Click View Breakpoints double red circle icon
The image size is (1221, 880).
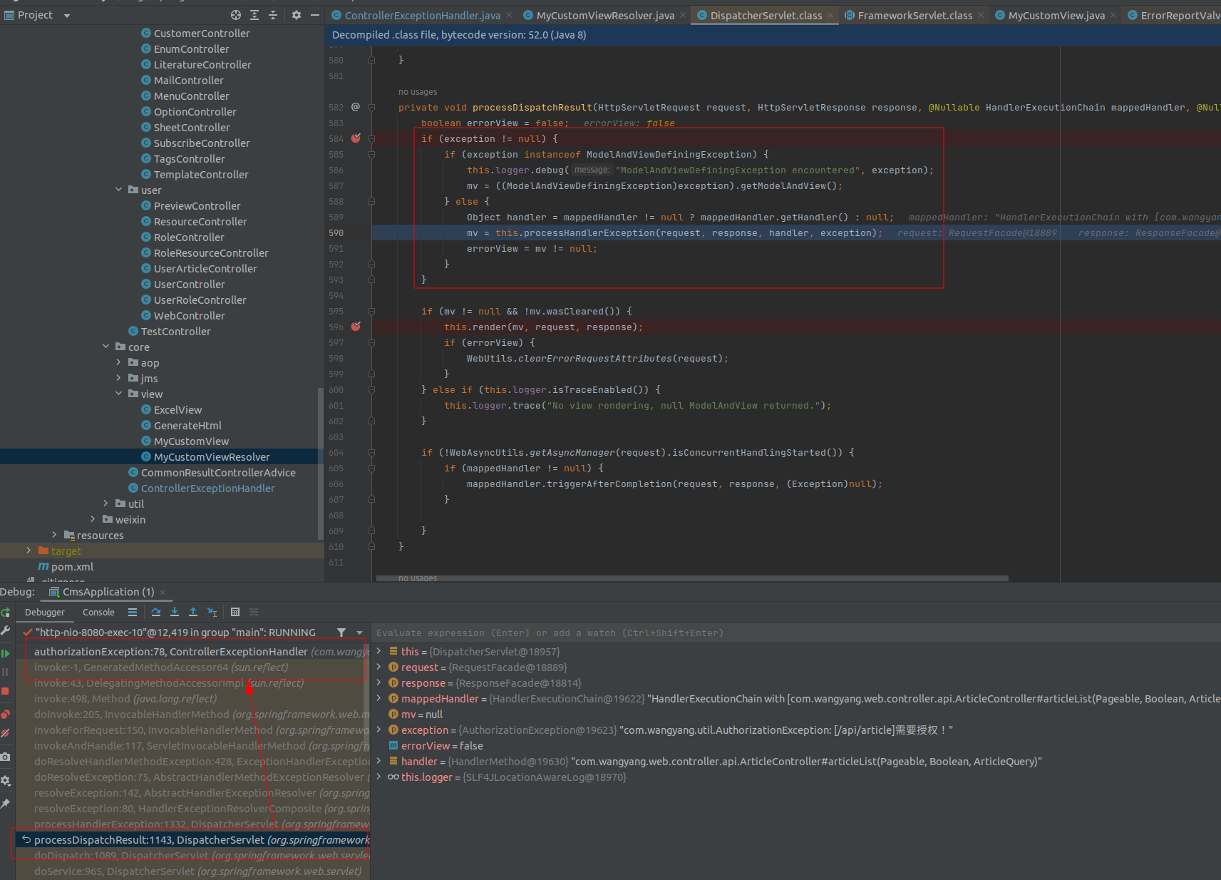coord(6,714)
